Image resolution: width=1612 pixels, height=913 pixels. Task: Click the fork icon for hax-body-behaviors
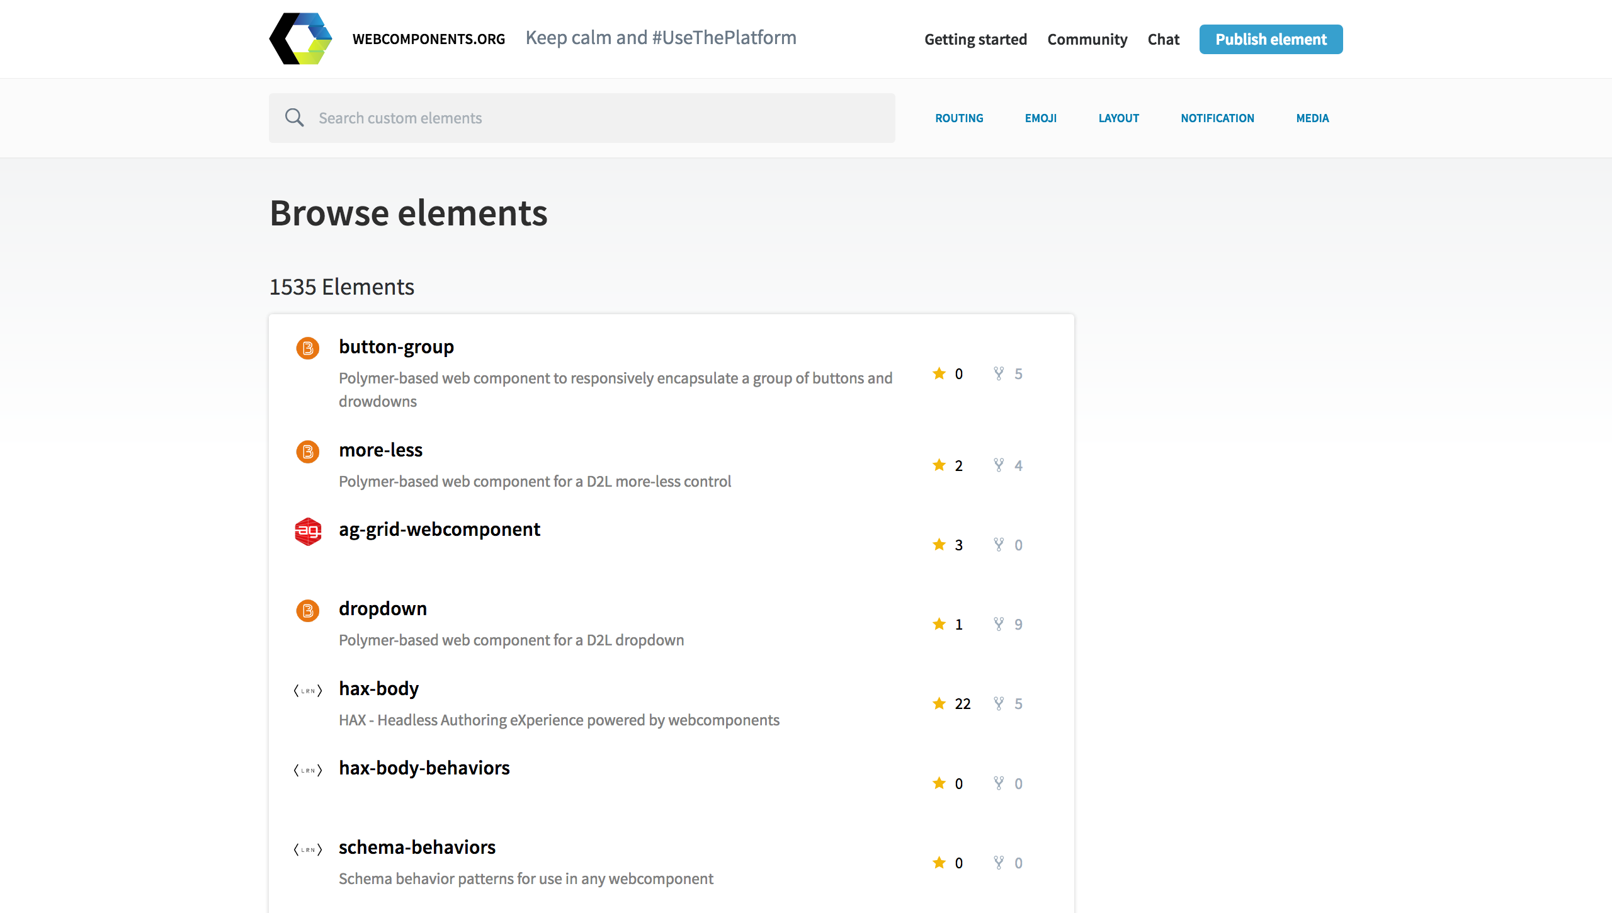[x=999, y=783]
